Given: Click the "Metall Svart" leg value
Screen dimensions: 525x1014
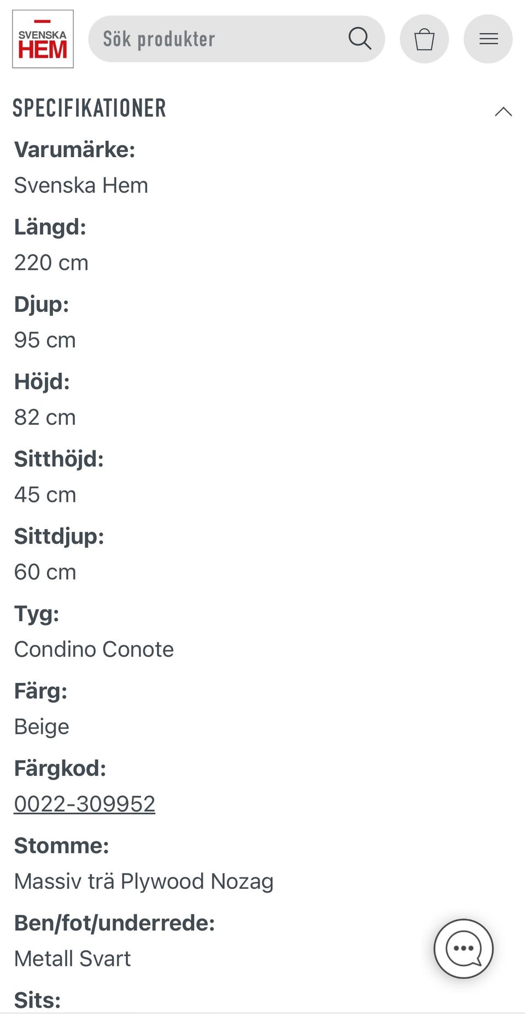Looking at the screenshot, I should pos(73,959).
